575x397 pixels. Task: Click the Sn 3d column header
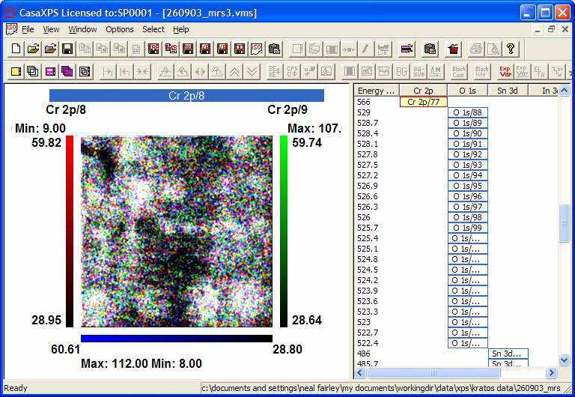tap(508, 91)
